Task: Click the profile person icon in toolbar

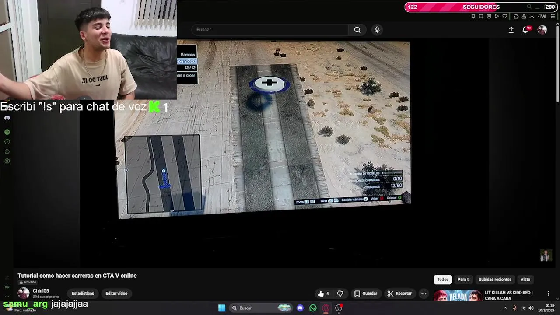Action: pyautogui.click(x=524, y=16)
